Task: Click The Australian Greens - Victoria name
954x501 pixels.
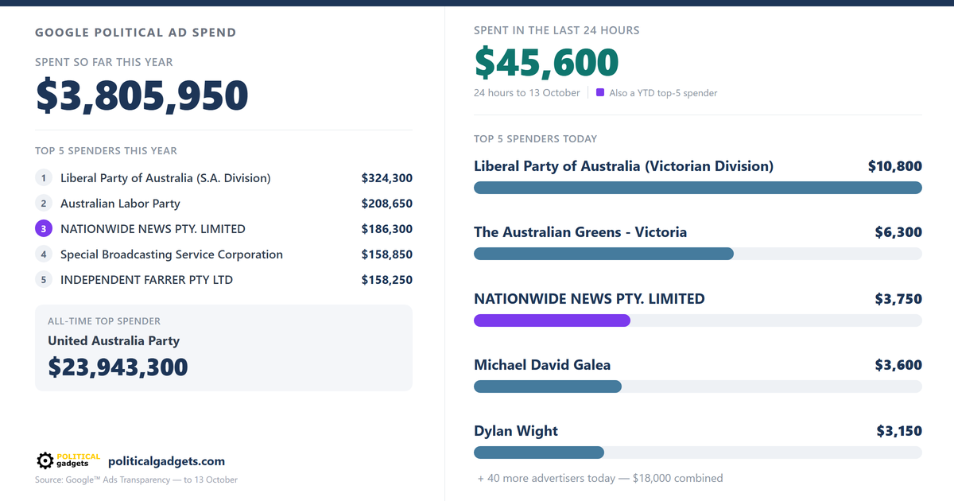Action: click(x=580, y=232)
